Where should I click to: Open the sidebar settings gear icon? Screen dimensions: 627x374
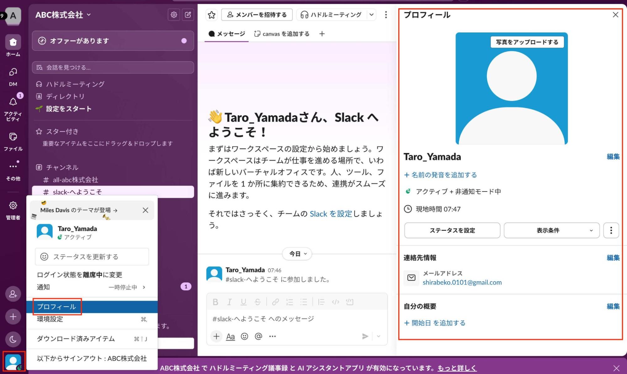pyautogui.click(x=174, y=15)
